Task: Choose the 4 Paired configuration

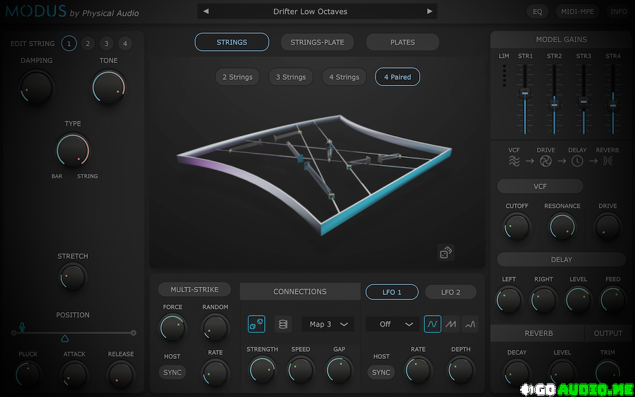Action: coord(398,77)
